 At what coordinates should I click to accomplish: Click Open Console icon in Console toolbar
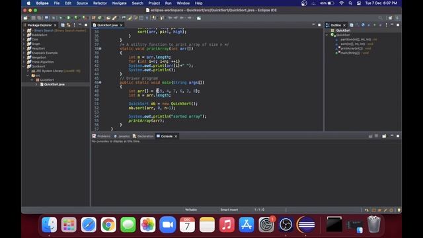coord(384,136)
